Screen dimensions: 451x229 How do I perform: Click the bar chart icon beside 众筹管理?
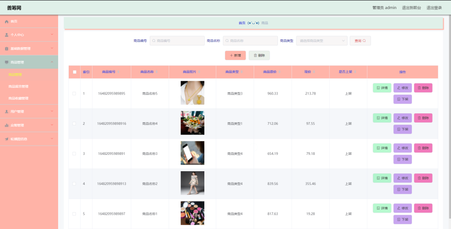coord(7,125)
